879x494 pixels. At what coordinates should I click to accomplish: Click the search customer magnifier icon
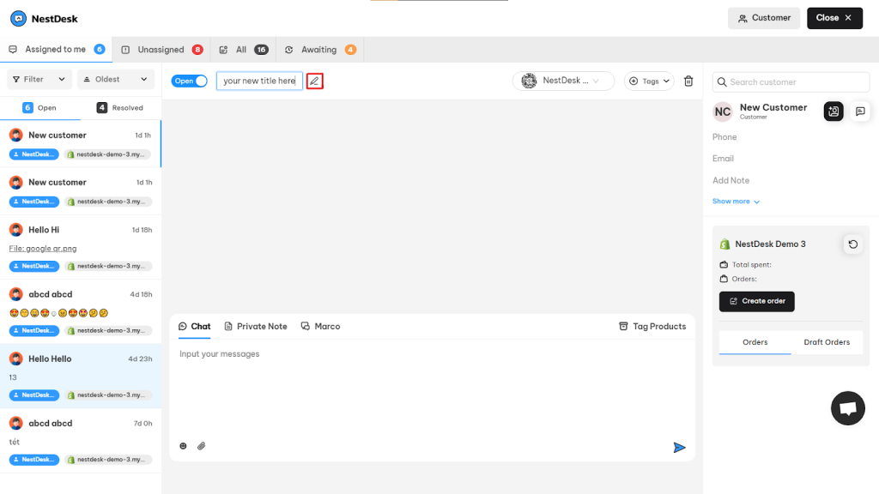coord(721,81)
